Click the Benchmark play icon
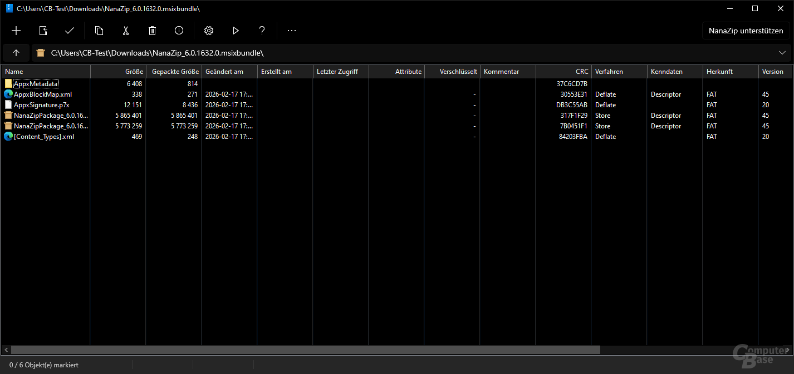The width and height of the screenshot is (794, 374). click(x=236, y=31)
